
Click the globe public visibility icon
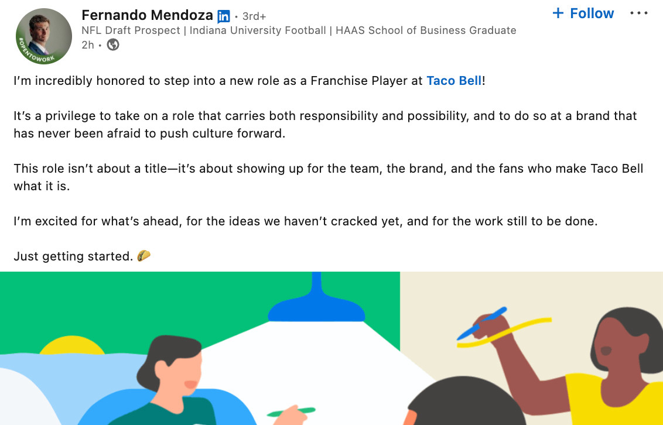point(113,44)
